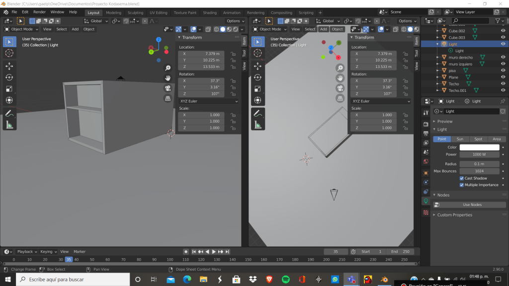This screenshot has width=509, height=286.
Task: Select the Move tool in left toolbar
Action: click(x=9, y=66)
